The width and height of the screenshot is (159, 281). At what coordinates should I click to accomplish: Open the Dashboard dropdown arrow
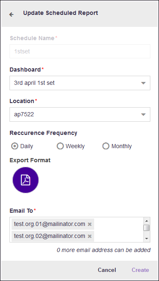pos(143,83)
